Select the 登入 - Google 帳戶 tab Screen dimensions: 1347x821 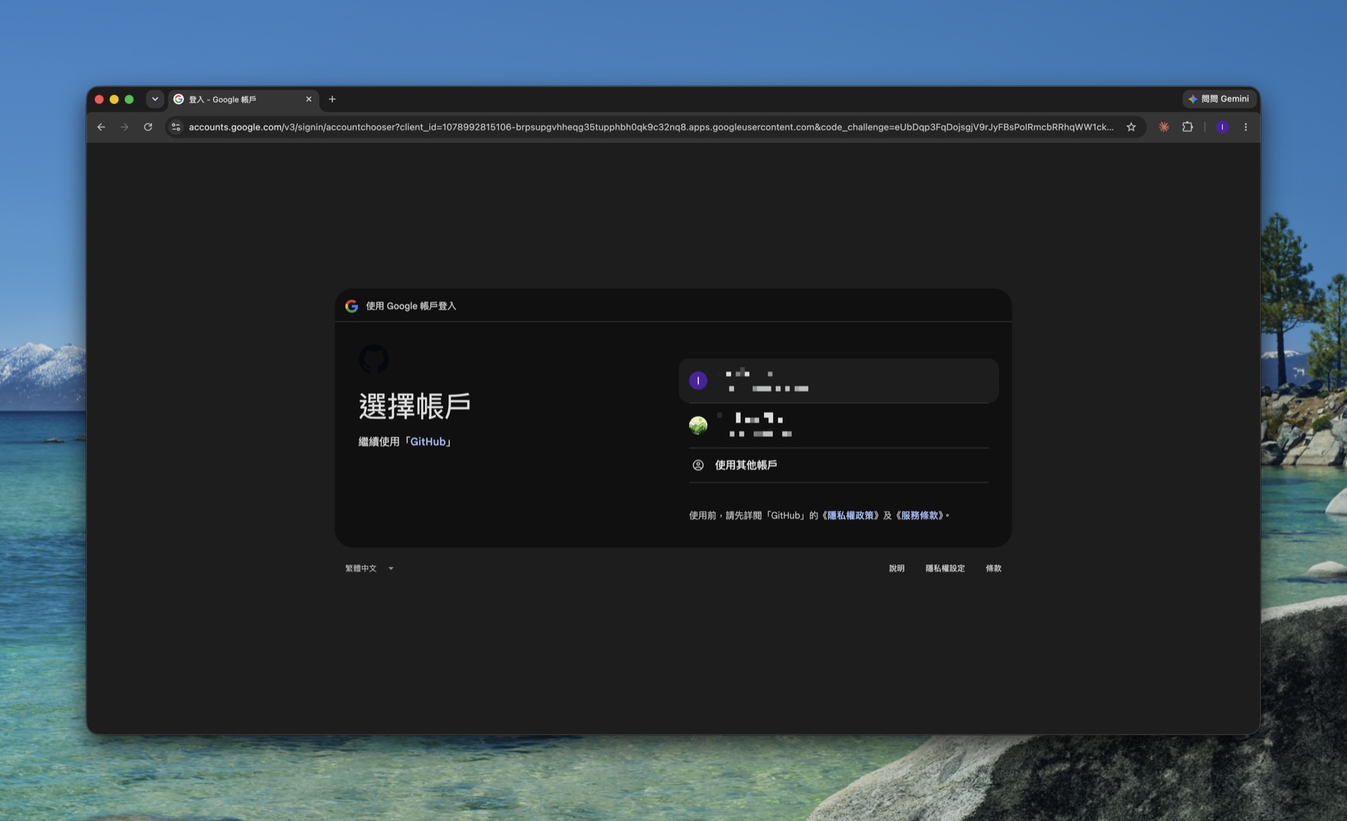pyautogui.click(x=243, y=99)
